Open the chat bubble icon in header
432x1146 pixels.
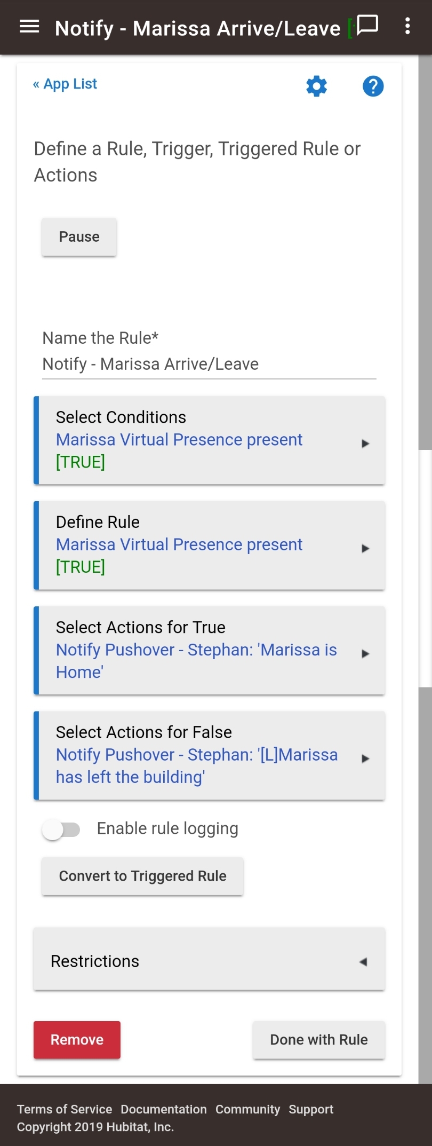pyautogui.click(x=367, y=25)
